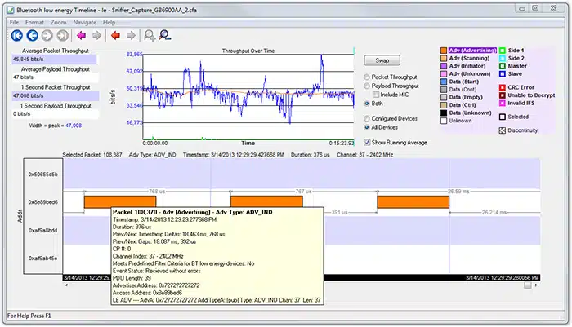Select the Packet Throughput radio button
This screenshot has width=572, height=327.
click(x=365, y=77)
